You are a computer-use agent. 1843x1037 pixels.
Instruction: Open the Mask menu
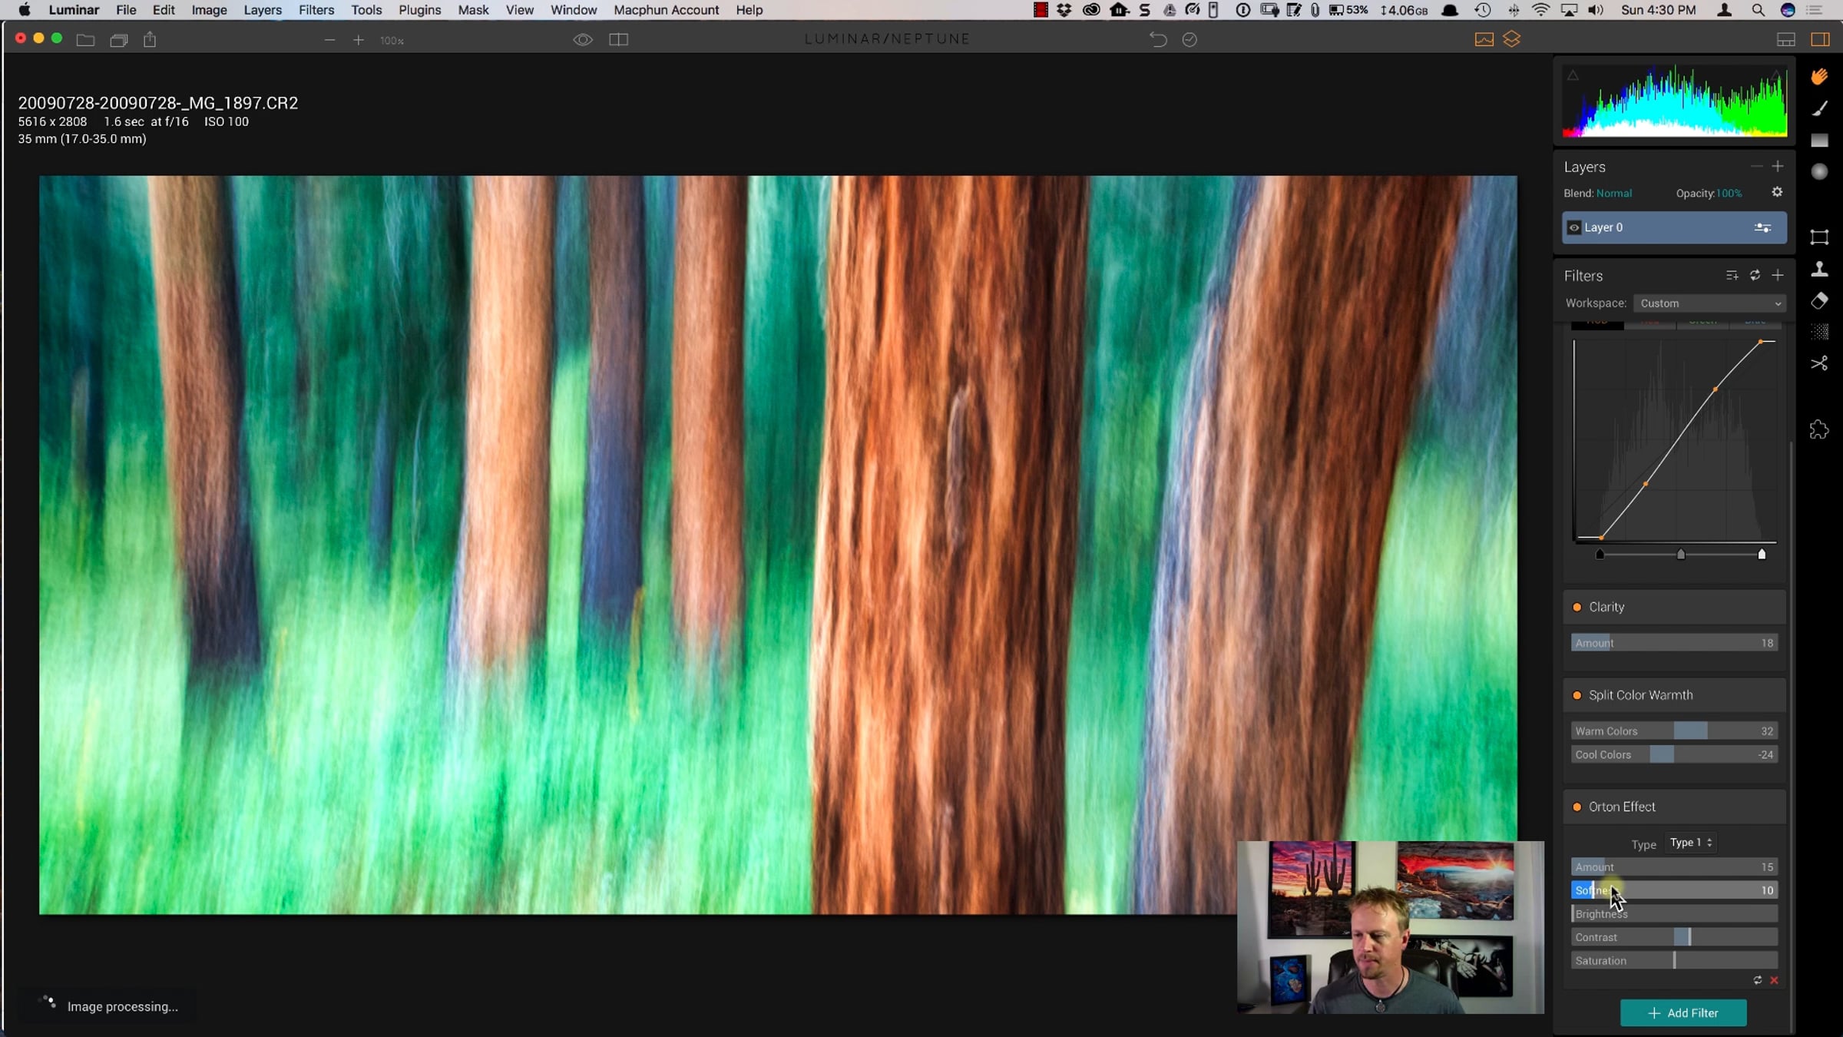pyautogui.click(x=473, y=10)
